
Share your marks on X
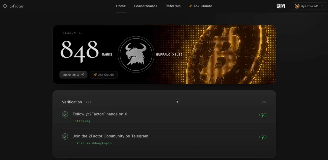[x=73, y=75]
